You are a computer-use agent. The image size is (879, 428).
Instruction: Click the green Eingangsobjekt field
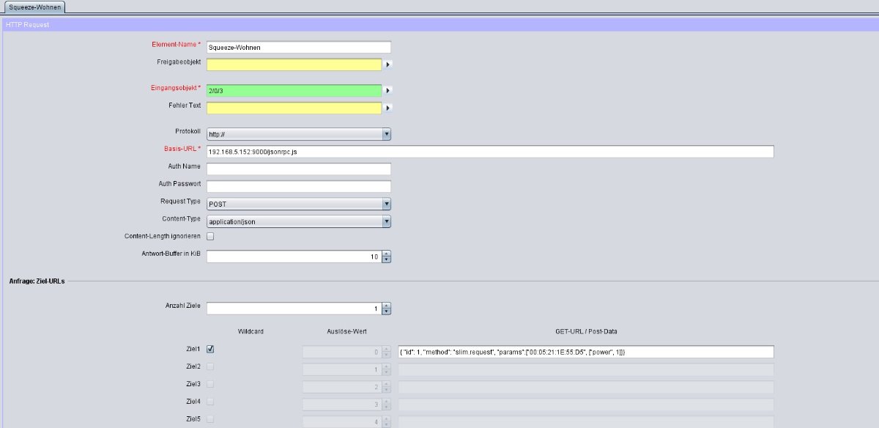294,91
